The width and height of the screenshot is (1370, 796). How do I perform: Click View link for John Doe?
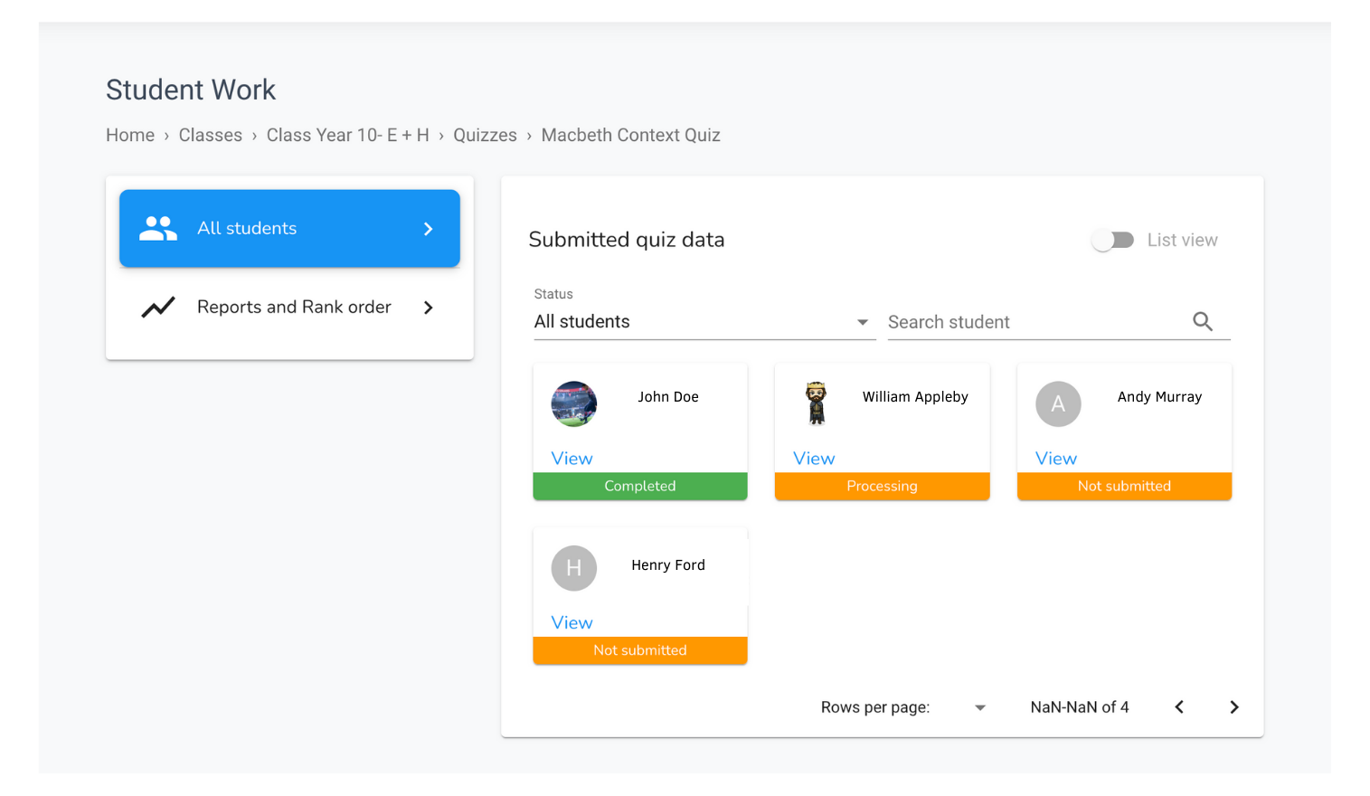coord(572,459)
